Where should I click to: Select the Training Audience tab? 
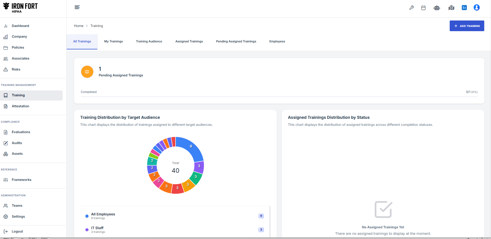(149, 42)
